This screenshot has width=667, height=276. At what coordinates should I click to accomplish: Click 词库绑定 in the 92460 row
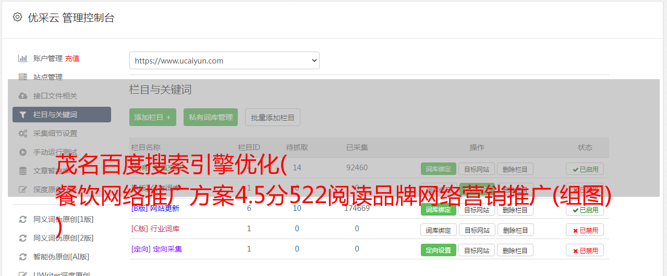click(438, 169)
